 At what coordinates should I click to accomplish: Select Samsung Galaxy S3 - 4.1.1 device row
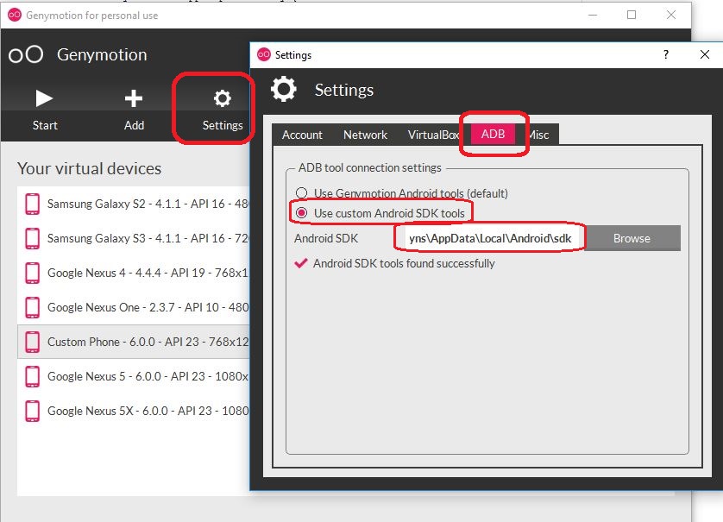coord(134,238)
